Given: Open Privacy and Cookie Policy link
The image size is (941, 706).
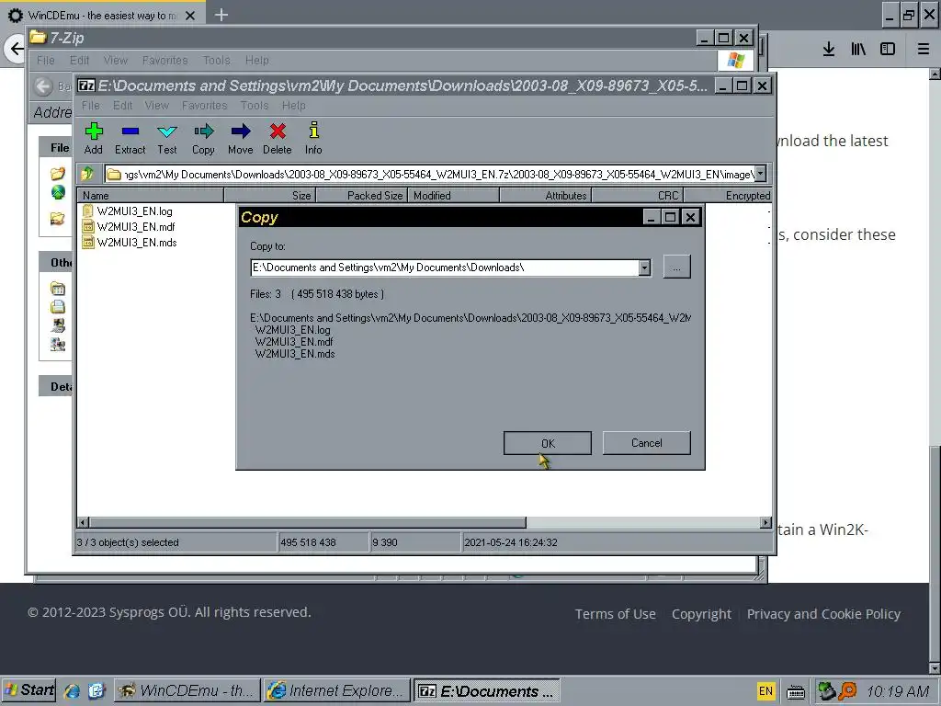Looking at the screenshot, I should (824, 613).
